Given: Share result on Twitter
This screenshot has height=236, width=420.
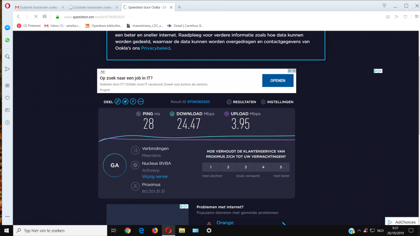Looking at the screenshot, I should 125,101.
